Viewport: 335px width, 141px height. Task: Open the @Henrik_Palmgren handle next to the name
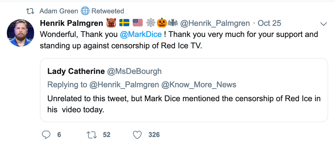pos(215,23)
